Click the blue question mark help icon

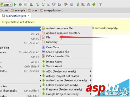pos(100,4)
